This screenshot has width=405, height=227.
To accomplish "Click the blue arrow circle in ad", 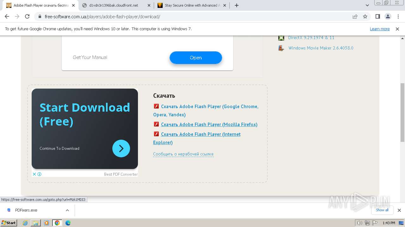I will pos(121,148).
